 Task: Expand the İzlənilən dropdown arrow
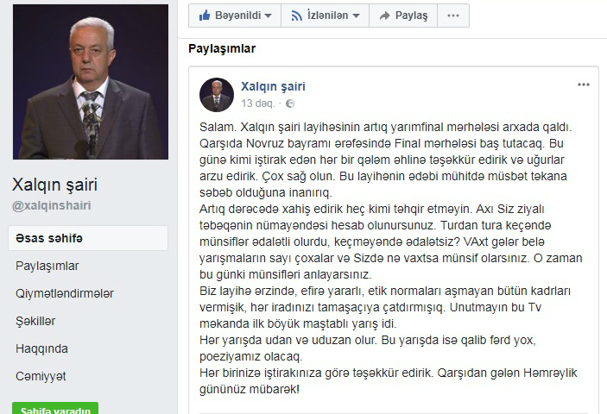click(356, 16)
